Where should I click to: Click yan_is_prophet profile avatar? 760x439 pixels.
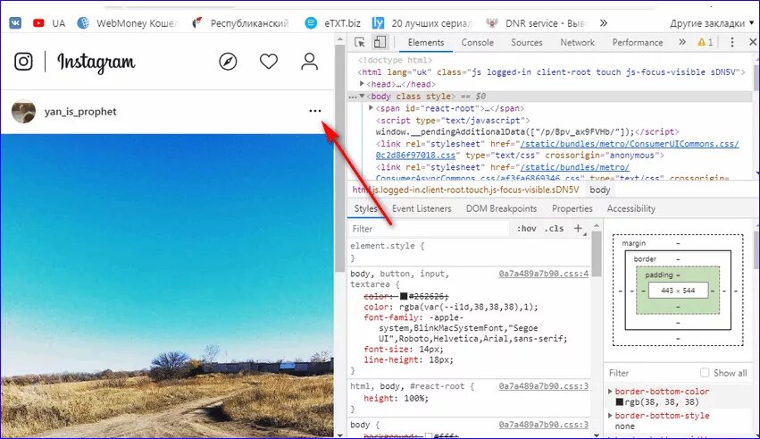pyautogui.click(x=23, y=112)
